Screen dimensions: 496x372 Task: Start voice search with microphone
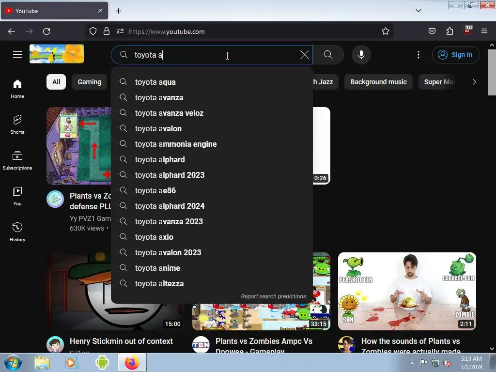[x=361, y=55]
